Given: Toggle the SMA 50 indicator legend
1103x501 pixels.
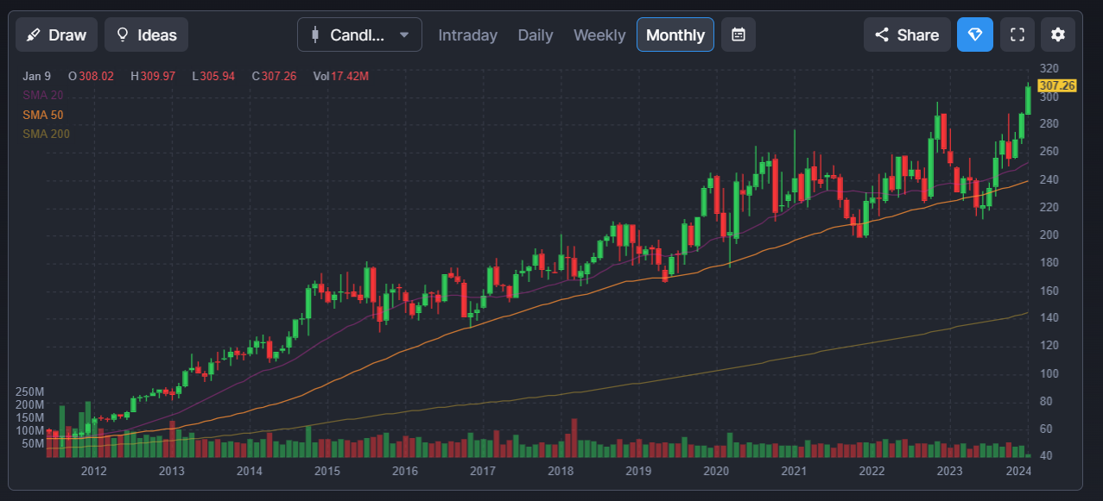Looking at the screenshot, I should [x=43, y=115].
